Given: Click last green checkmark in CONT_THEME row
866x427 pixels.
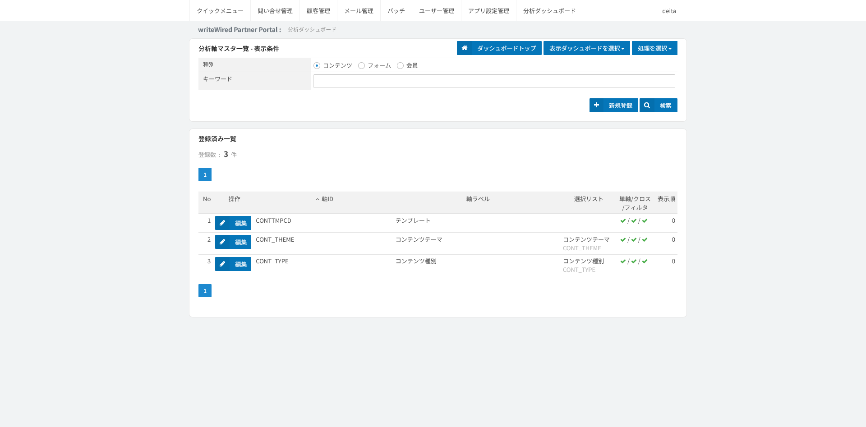Looking at the screenshot, I should (x=645, y=240).
